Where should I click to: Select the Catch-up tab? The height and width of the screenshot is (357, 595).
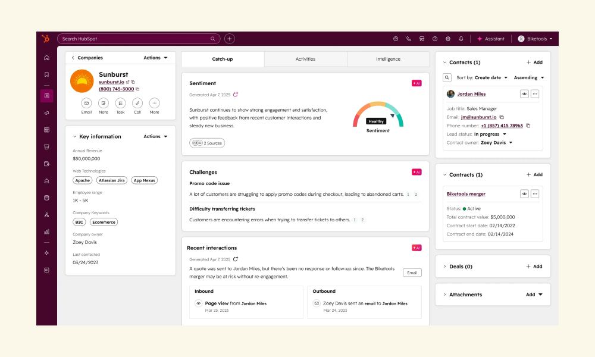(223, 59)
